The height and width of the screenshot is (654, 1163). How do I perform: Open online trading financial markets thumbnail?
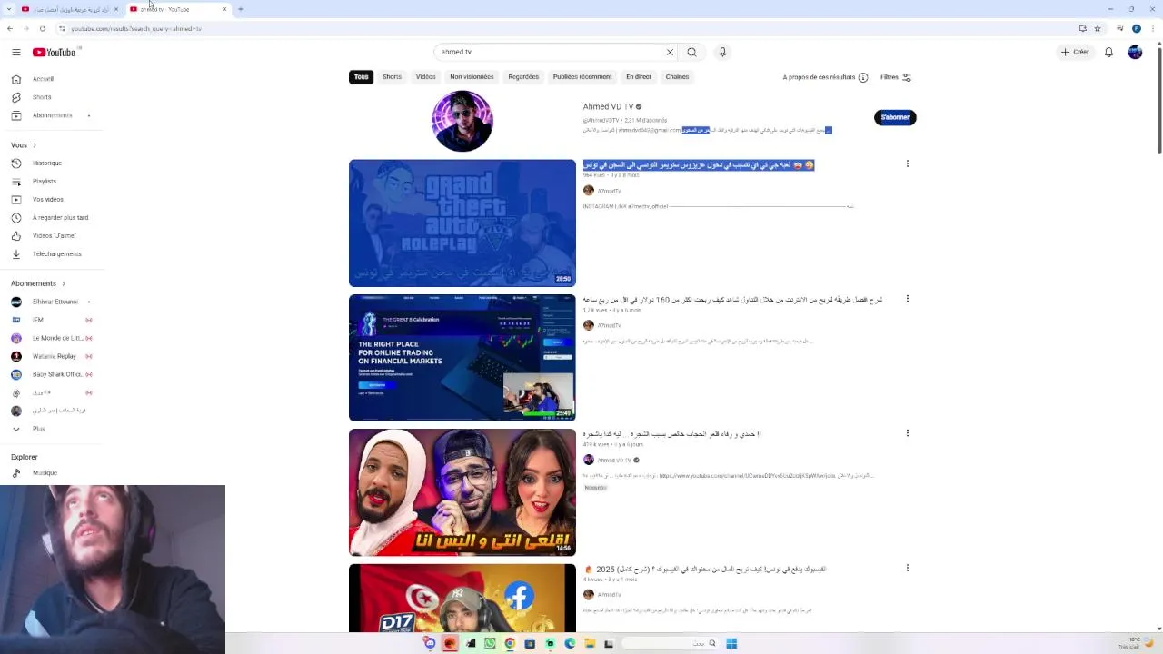462,358
